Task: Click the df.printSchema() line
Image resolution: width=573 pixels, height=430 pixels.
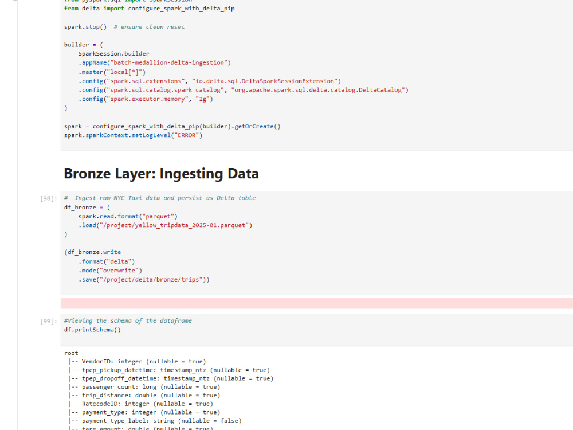Action: tap(92, 330)
